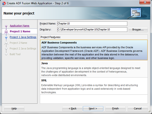The width and height of the screenshot is (152, 114).
Task: Click the Project Name label
Action: pos(48,24)
